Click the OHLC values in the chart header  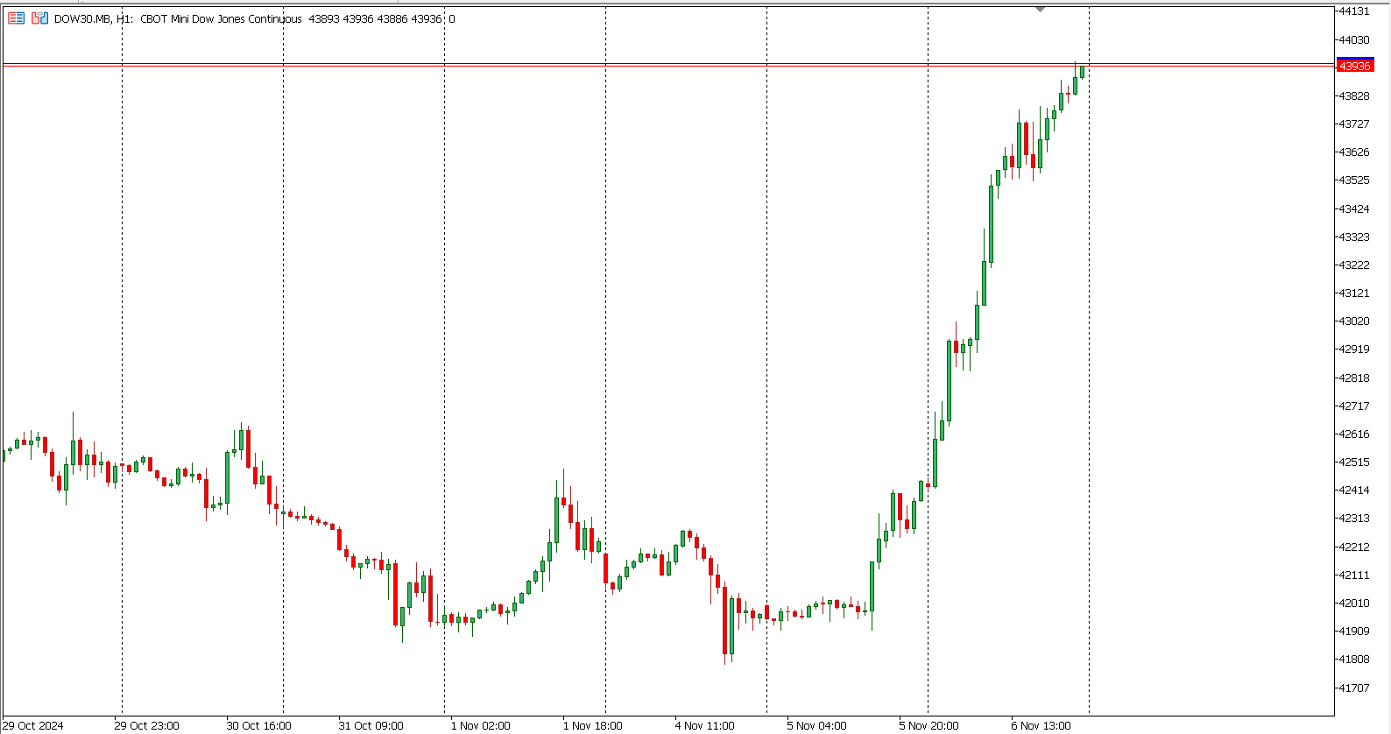(x=375, y=19)
